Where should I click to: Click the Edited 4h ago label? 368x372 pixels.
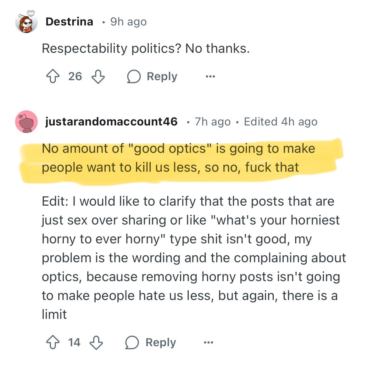coord(281,122)
